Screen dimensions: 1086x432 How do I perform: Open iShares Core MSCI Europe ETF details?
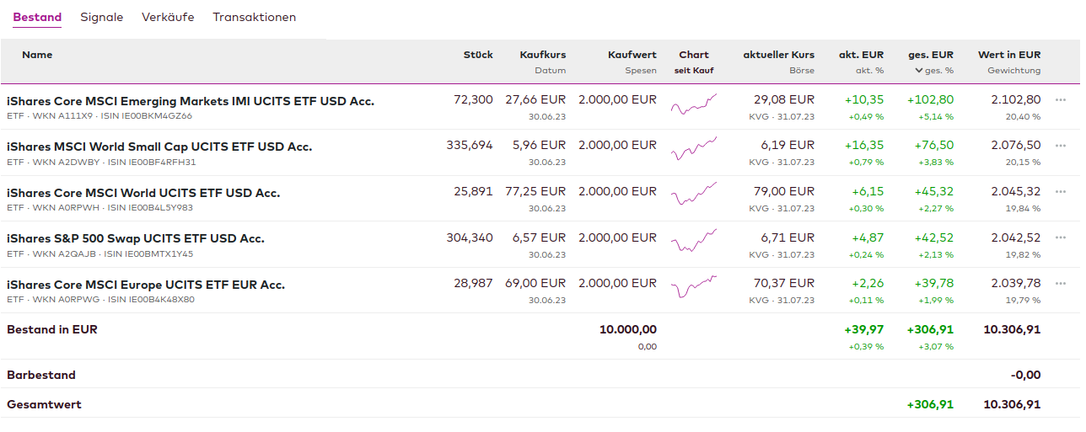[146, 285]
